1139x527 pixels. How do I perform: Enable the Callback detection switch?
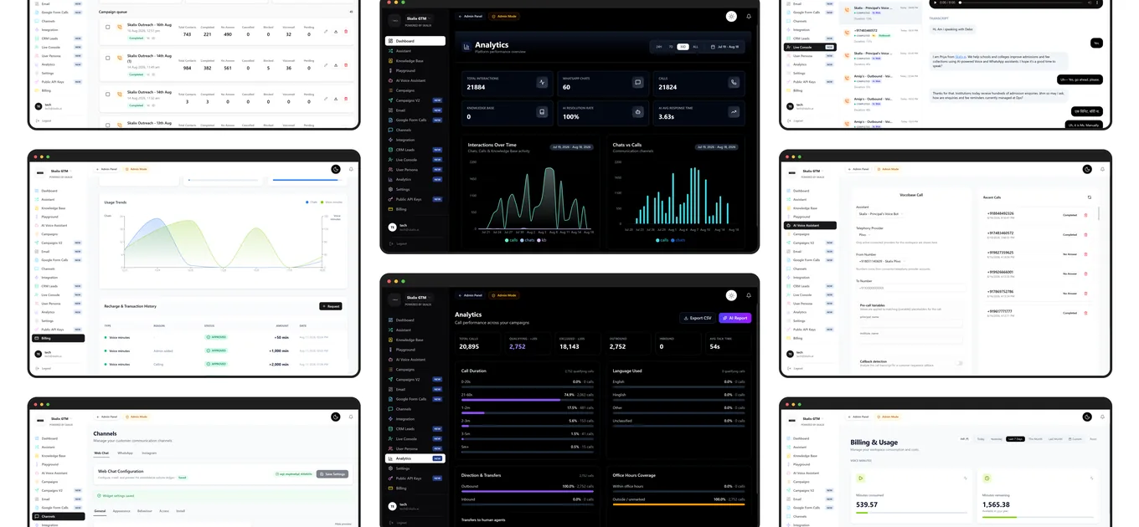click(x=959, y=363)
